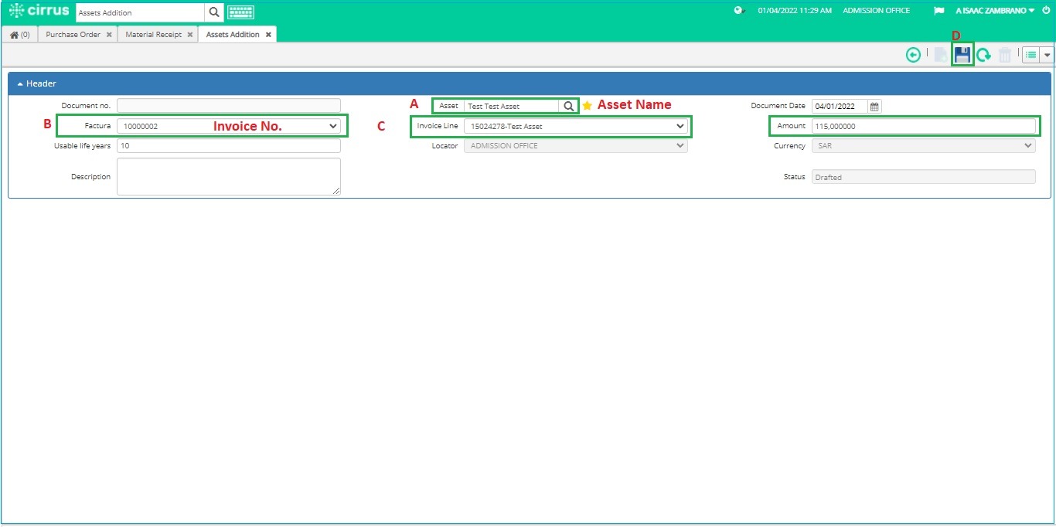Click the Document Date input field
This screenshot has height=527, width=1056.
pyautogui.click(x=840, y=106)
